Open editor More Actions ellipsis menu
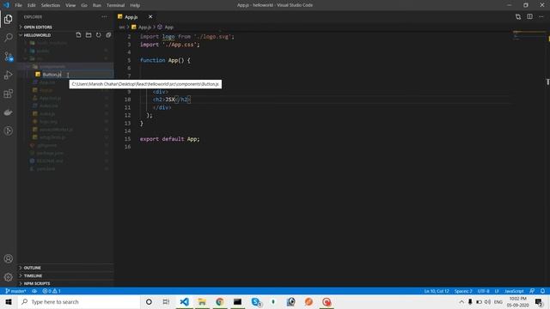This screenshot has height=309, width=550. pyautogui.click(x=541, y=17)
